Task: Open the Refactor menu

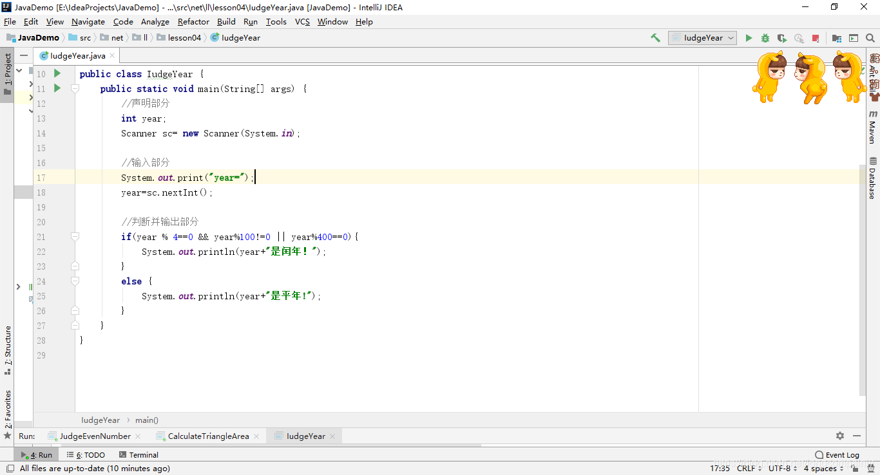Action: click(x=194, y=21)
